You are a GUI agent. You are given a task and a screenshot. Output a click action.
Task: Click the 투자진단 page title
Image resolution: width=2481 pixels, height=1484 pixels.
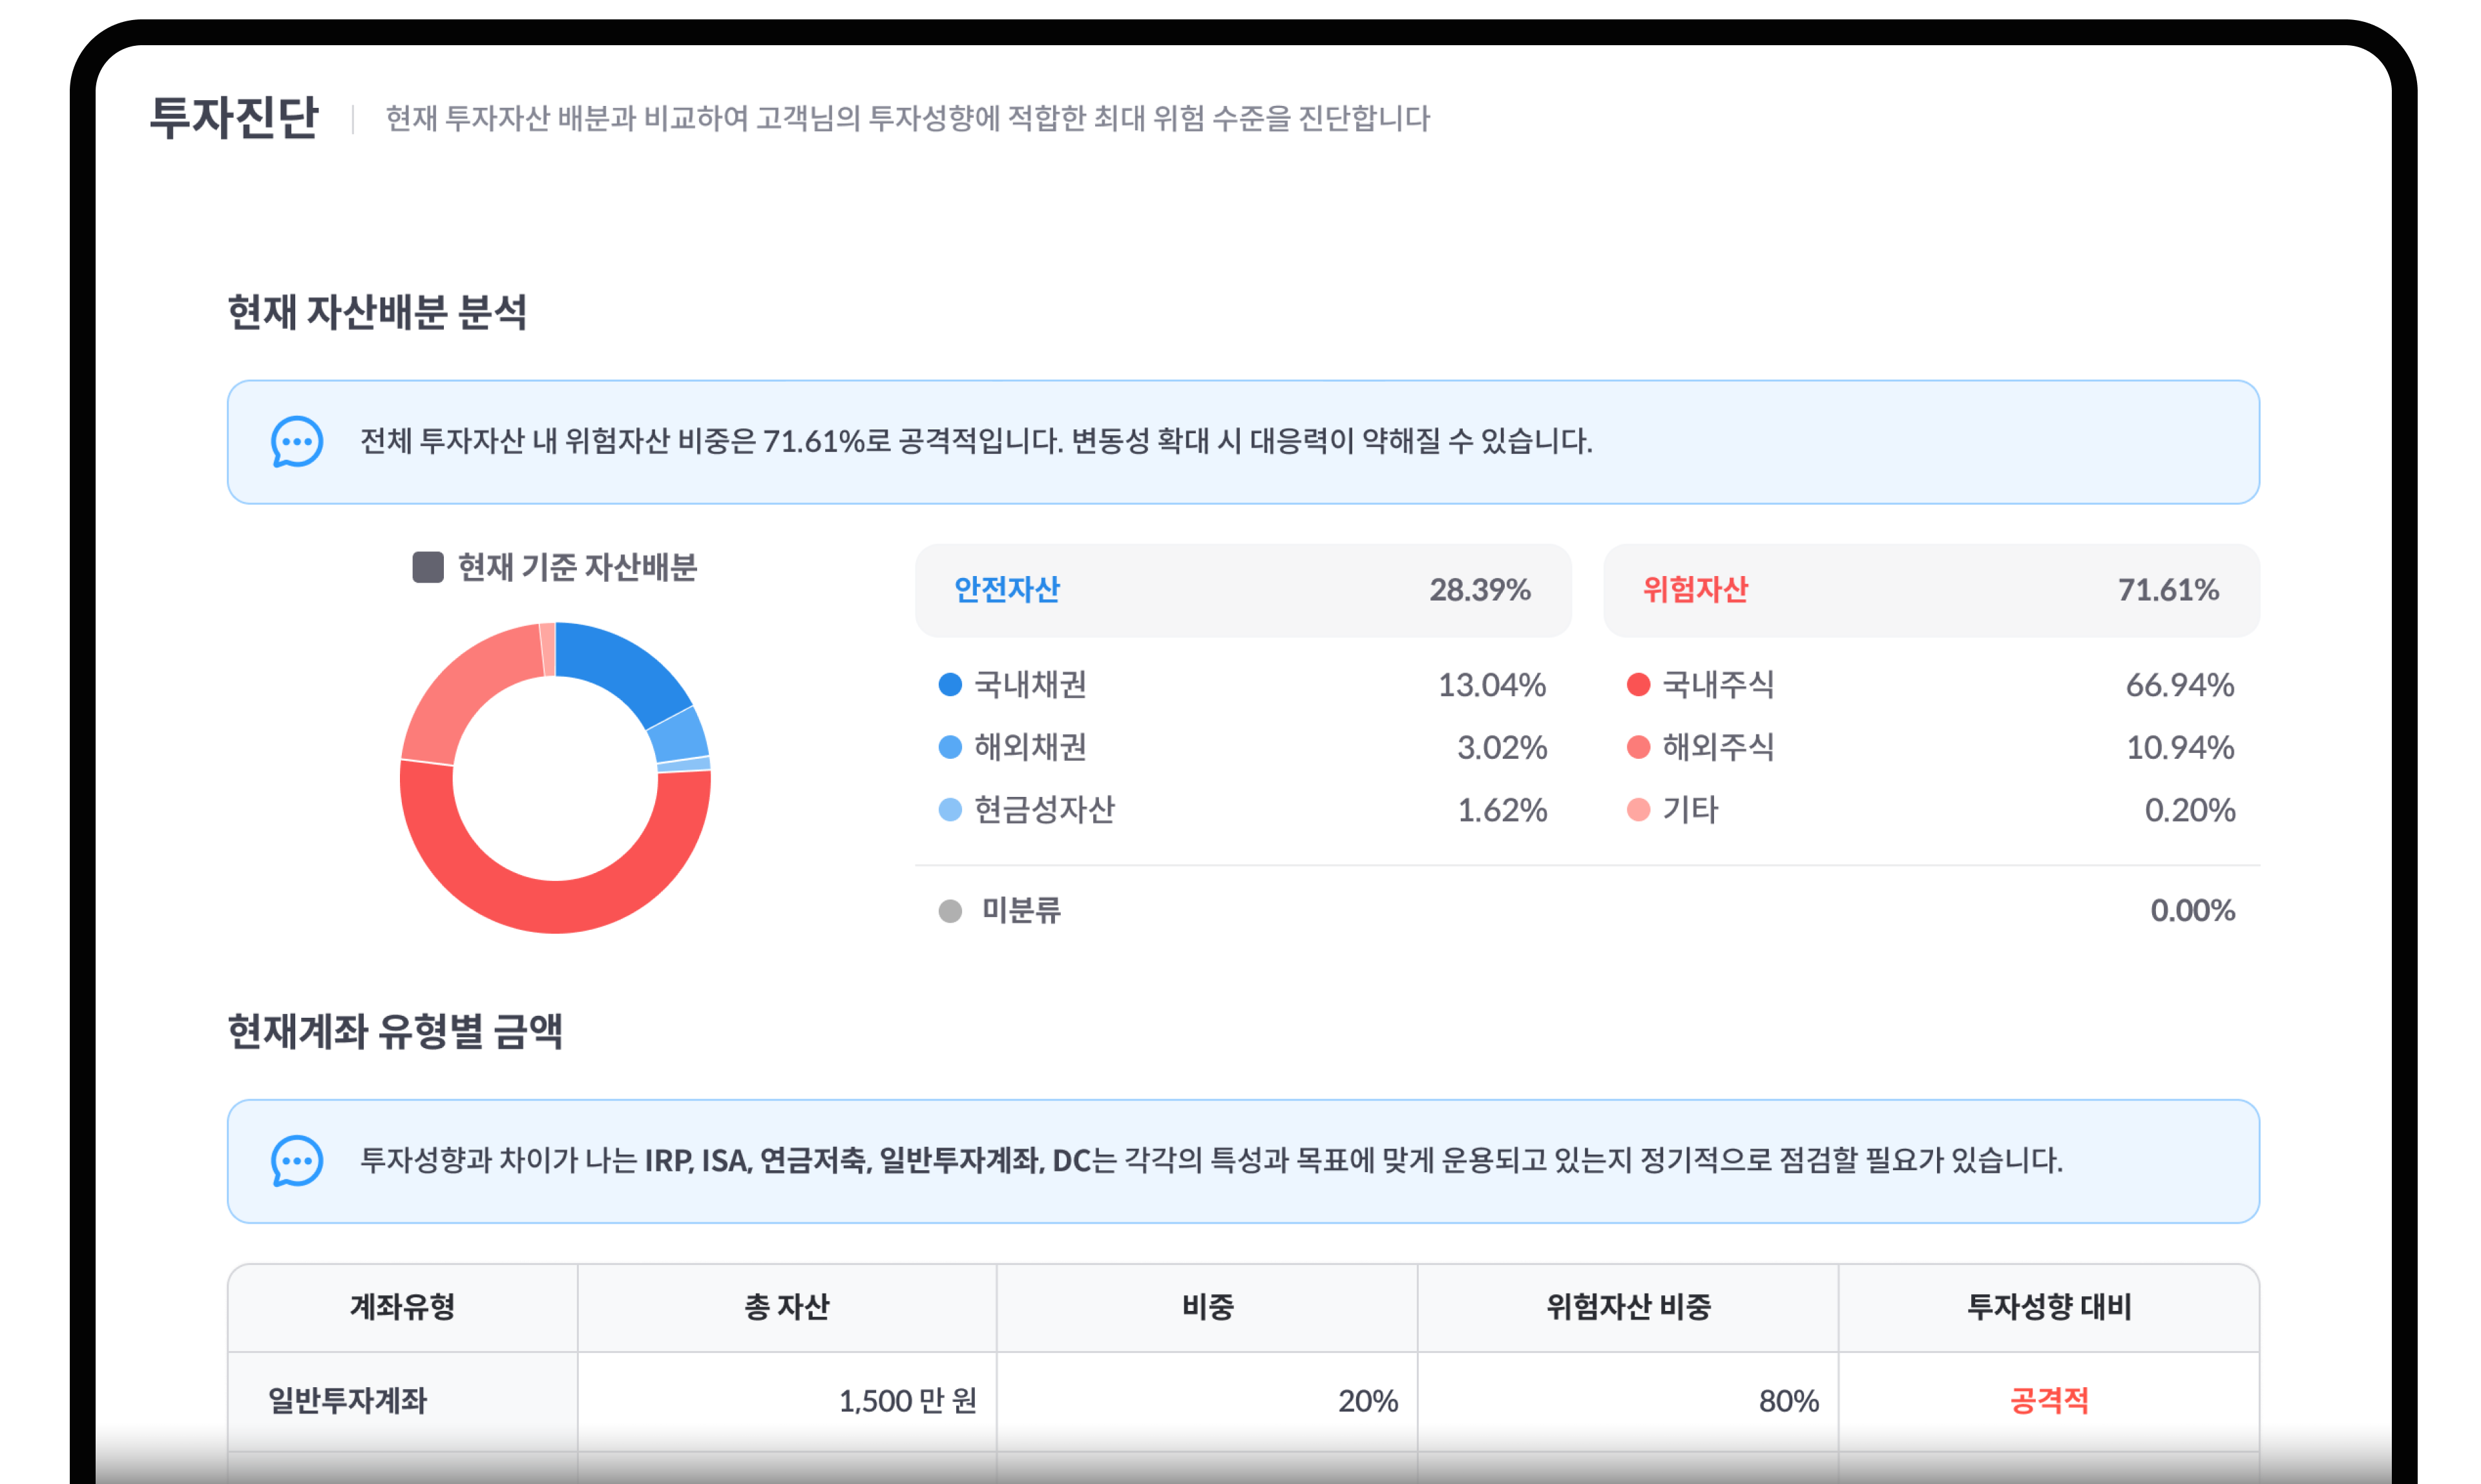pyautogui.click(x=234, y=118)
